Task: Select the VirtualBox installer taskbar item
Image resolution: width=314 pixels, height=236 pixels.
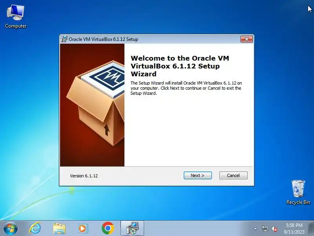Action: pos(132,228)
